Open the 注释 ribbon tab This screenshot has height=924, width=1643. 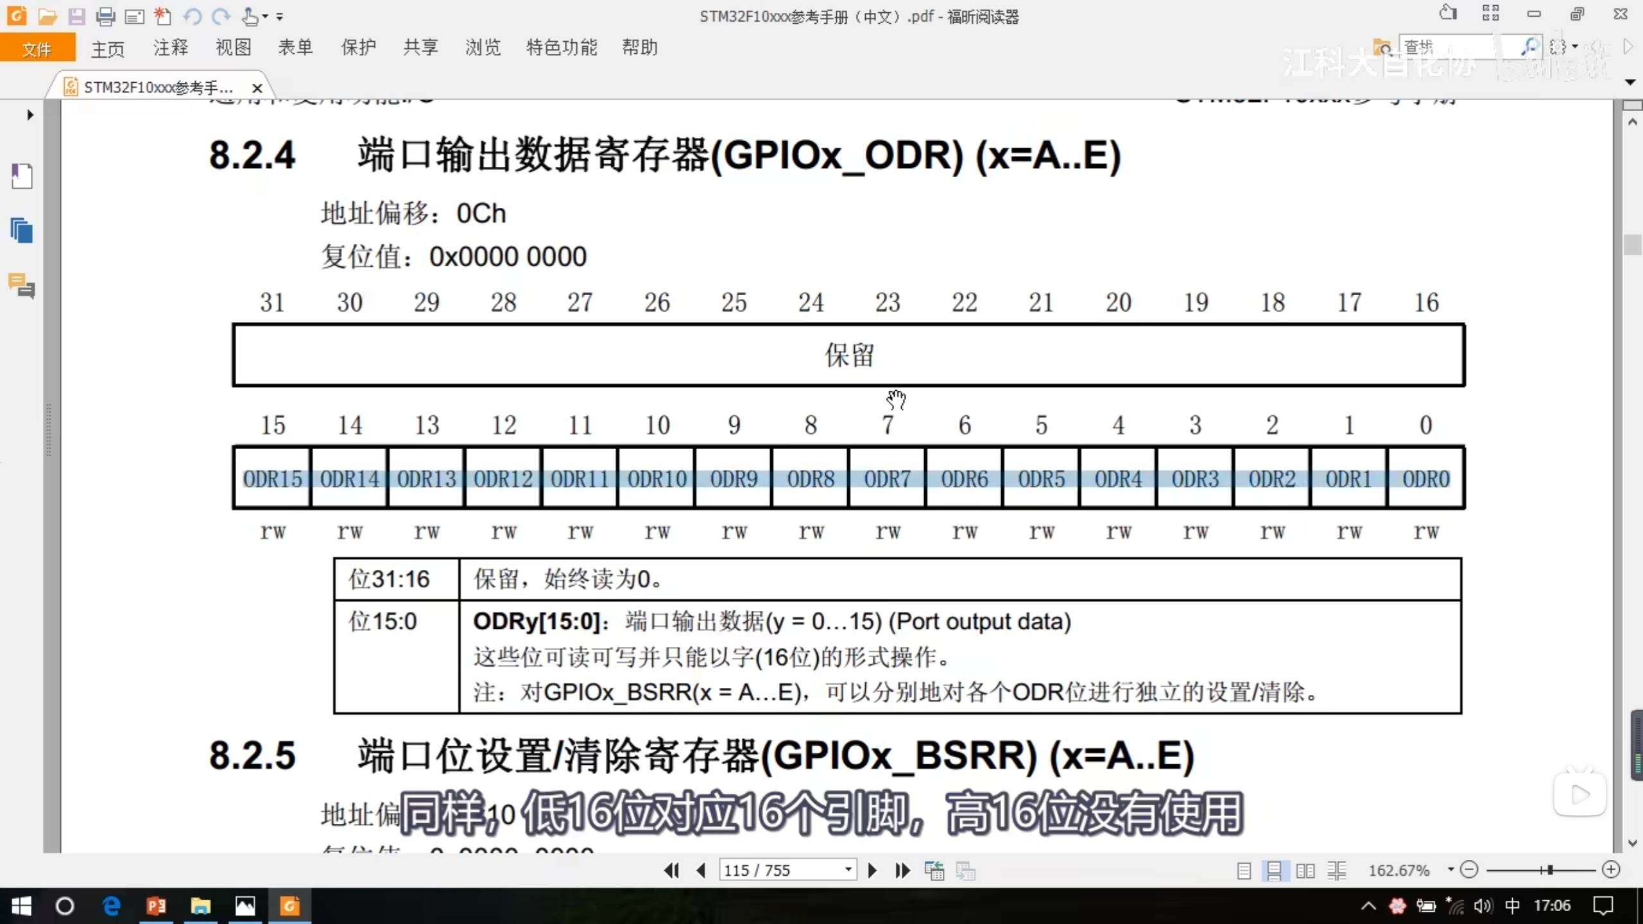[170, 47]
